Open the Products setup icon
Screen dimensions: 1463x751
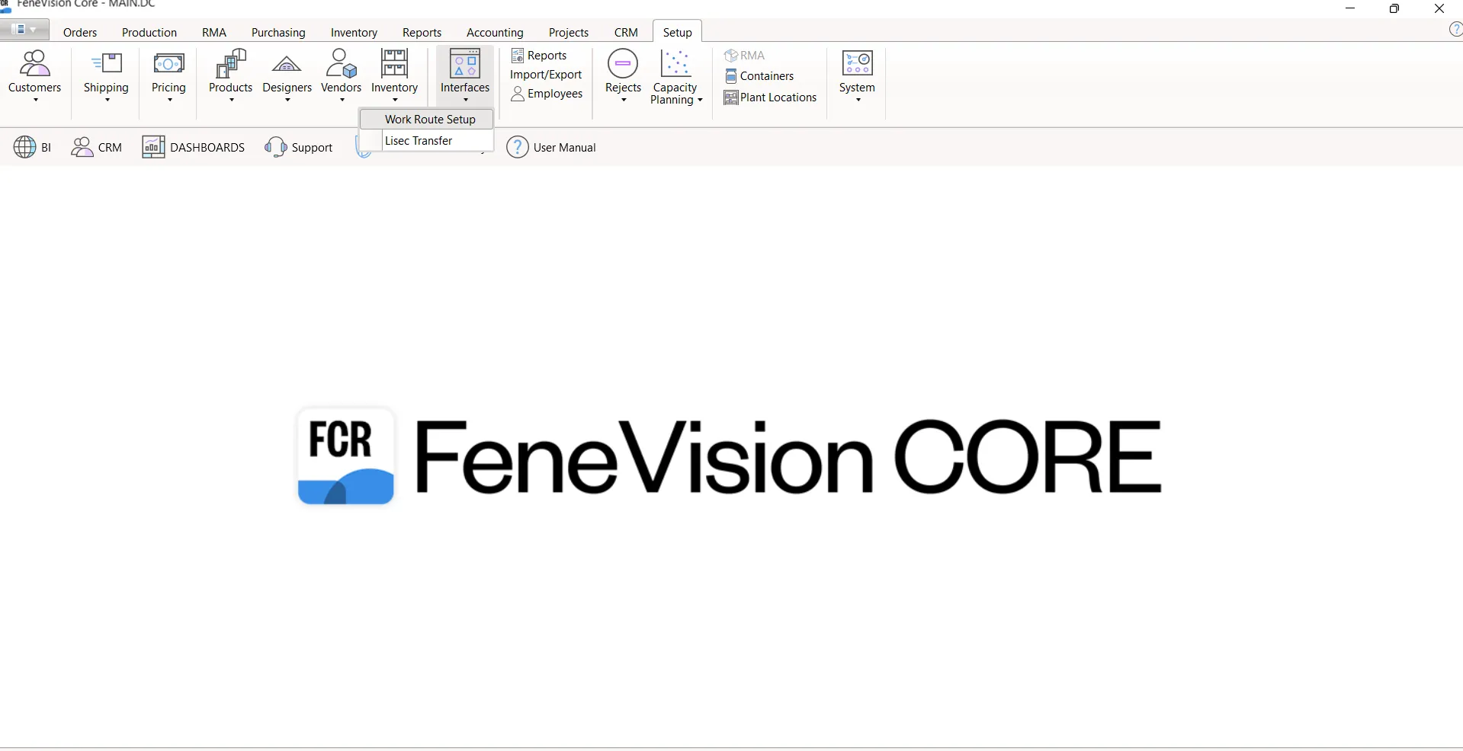tap(230, 64)
